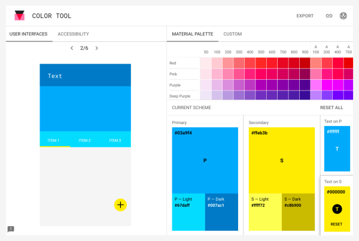This screenshot has width=359, height=241.
Task: Select the User Interfaces tab
Action: [28, 34]
